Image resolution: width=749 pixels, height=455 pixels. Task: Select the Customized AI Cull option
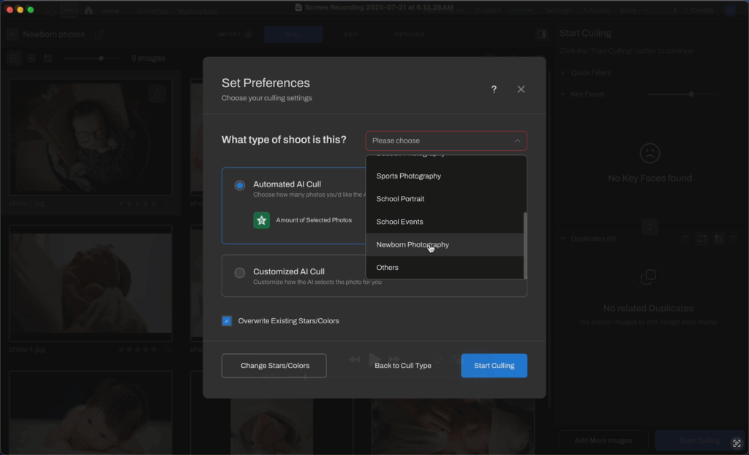238,272
